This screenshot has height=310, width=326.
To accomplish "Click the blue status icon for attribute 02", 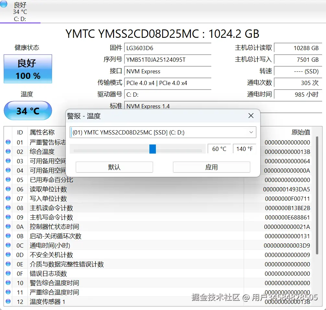I will 8,151.
